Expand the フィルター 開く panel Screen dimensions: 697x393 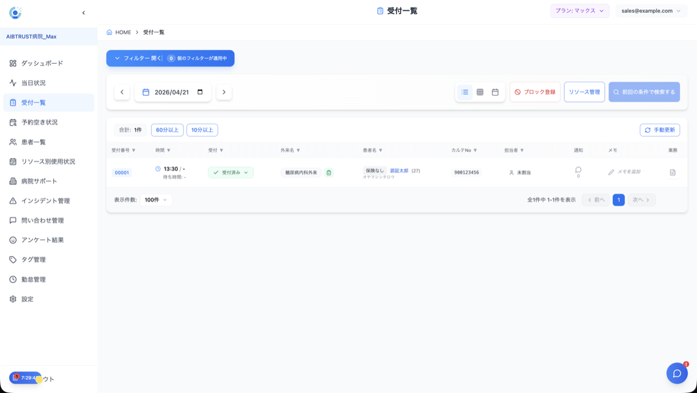point(170,59)
